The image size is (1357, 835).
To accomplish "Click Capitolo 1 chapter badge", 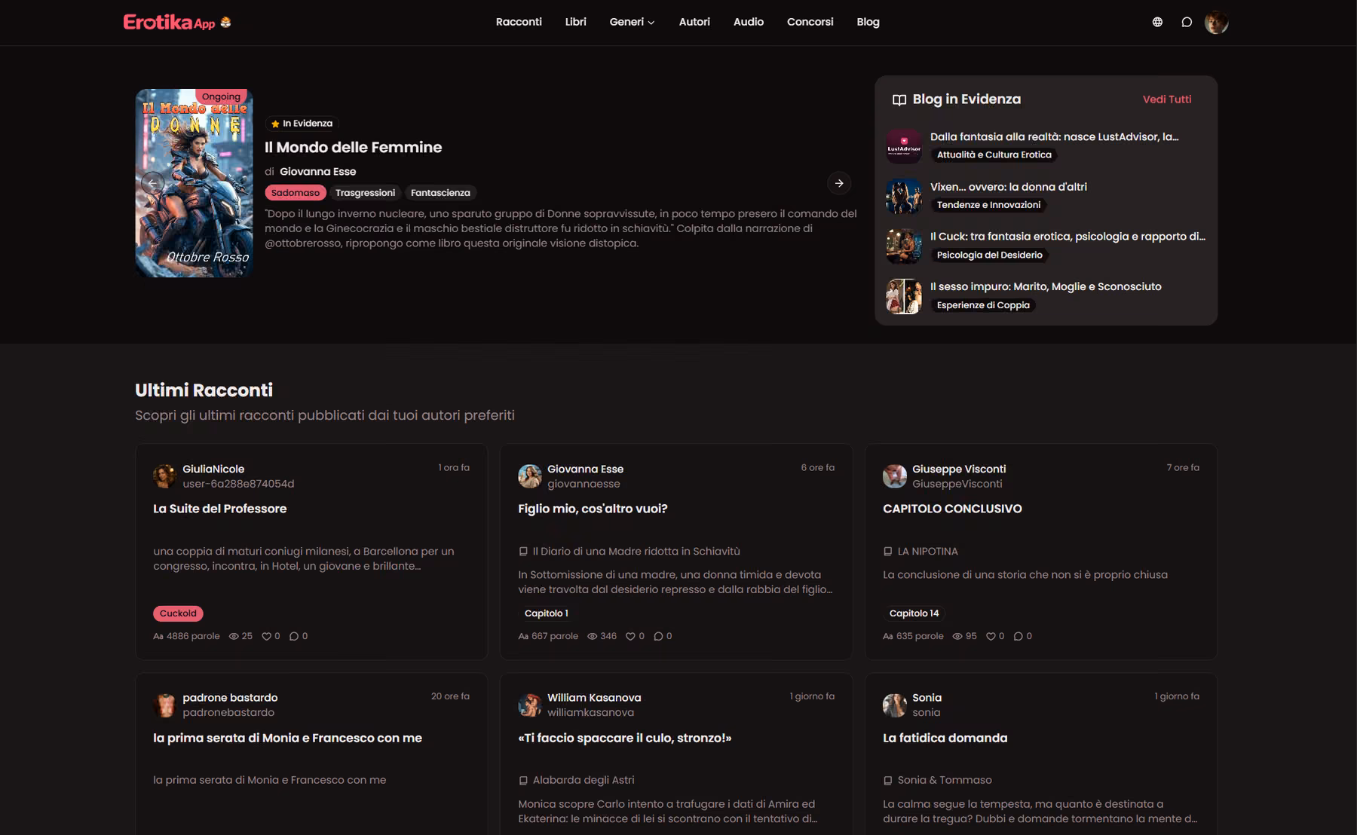I will point(546,613).
